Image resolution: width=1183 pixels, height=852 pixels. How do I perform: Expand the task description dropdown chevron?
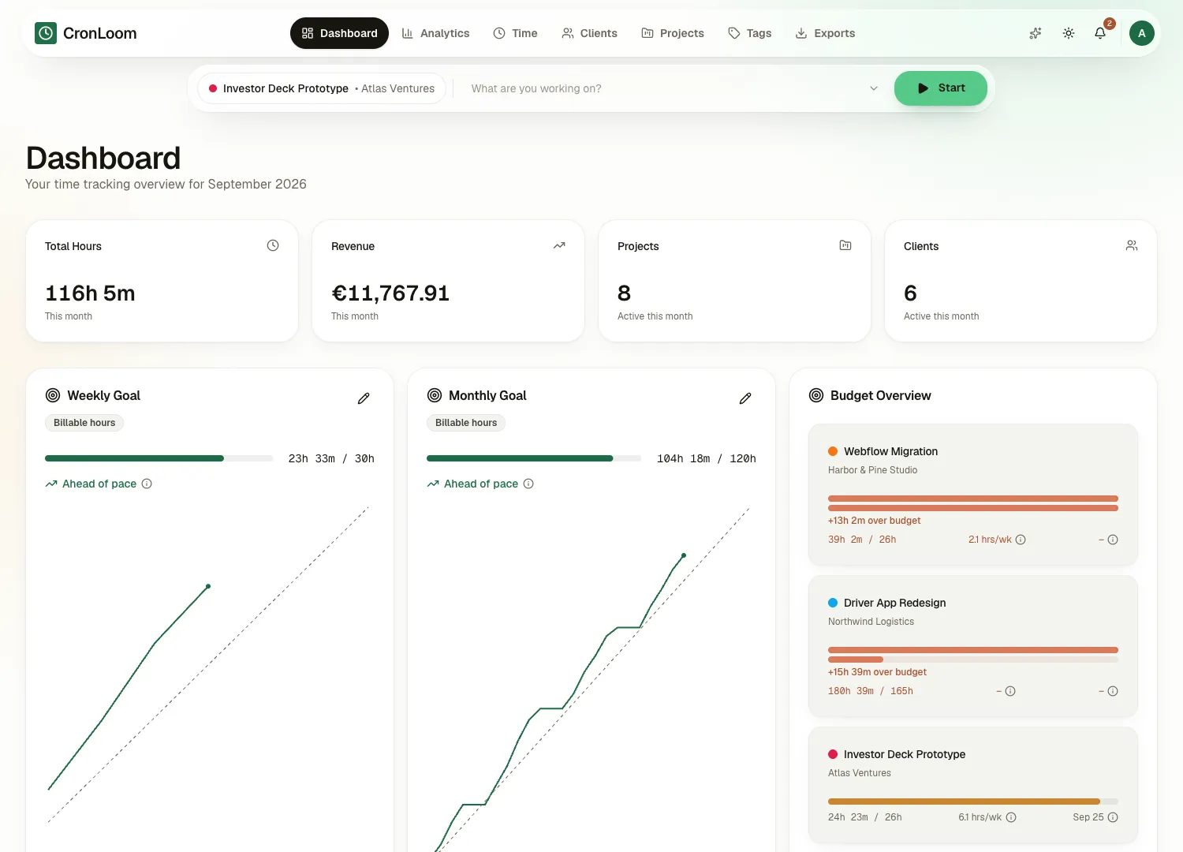click(x=874, y=88)
